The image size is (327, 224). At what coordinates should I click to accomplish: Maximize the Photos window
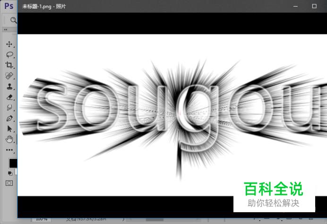(314, 6)
